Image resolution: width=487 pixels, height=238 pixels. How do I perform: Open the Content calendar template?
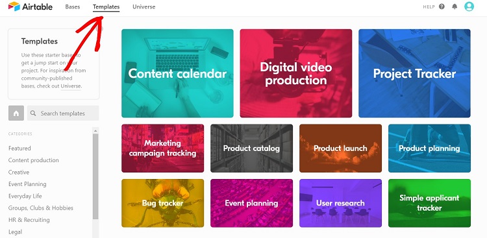point(177,73)
